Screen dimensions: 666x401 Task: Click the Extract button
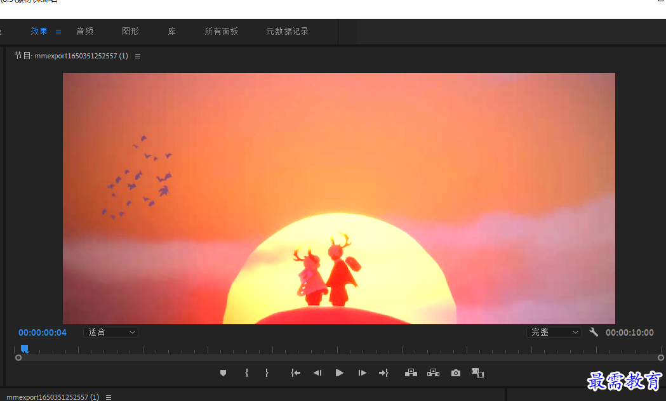tap(433, 373)
